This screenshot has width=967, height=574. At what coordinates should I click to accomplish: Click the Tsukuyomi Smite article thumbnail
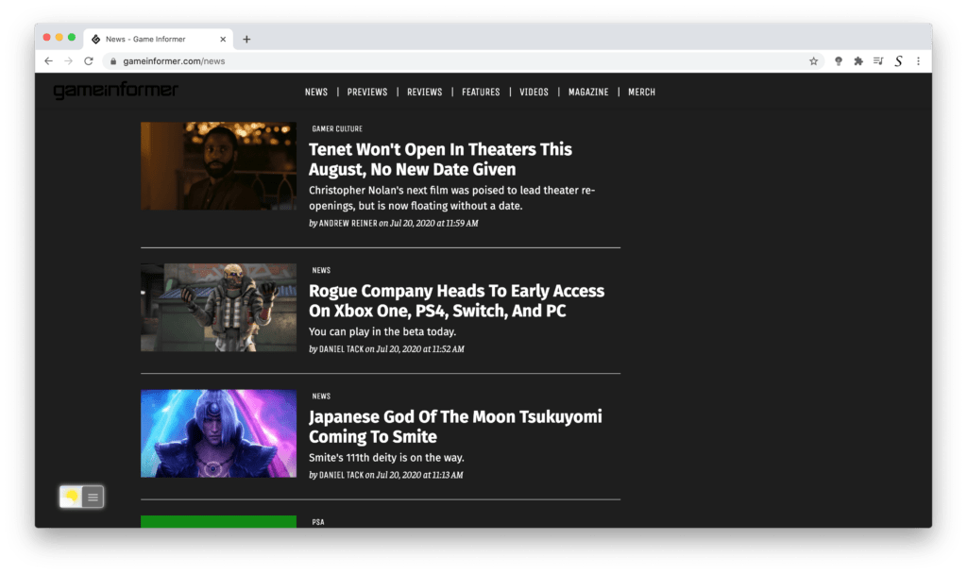[218, 433]
